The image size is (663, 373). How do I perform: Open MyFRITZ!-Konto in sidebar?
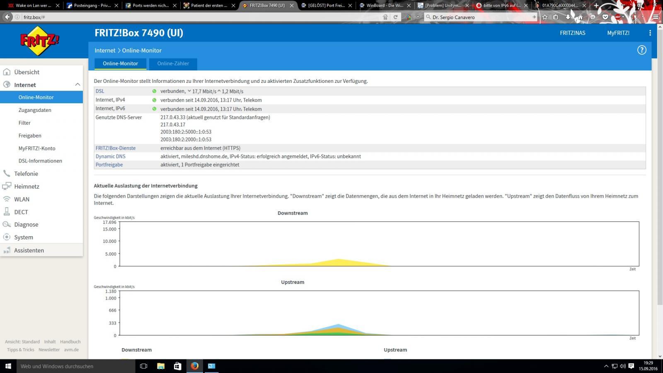tap(37, 148)
